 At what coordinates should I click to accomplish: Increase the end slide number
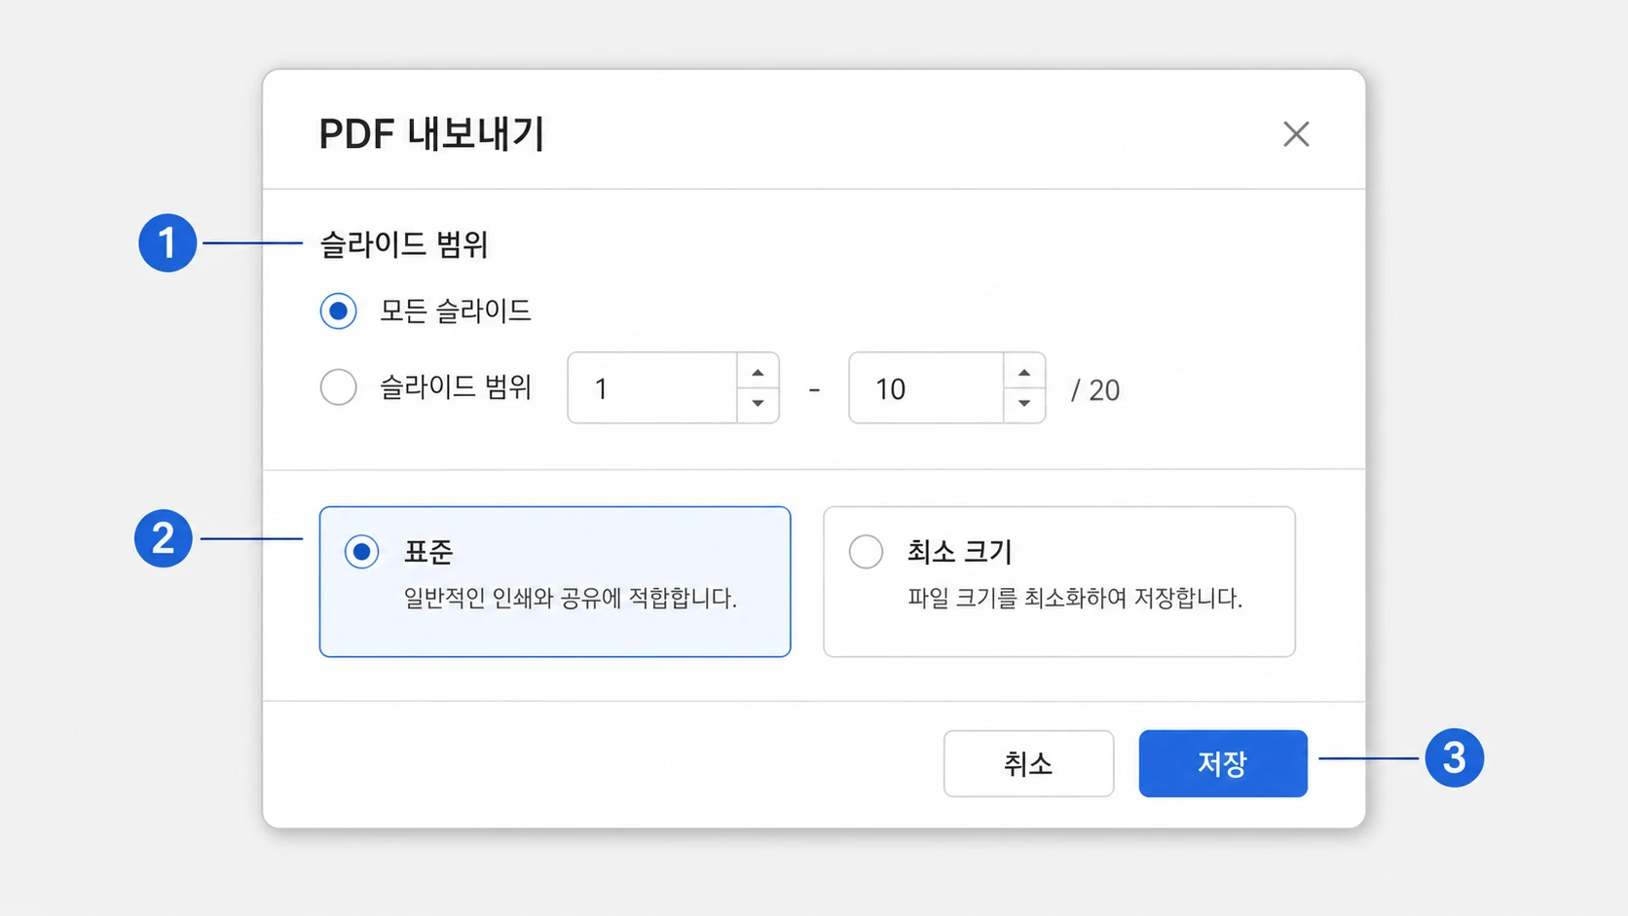(x=1024, y=373)
